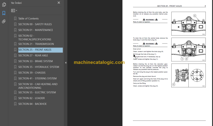Navigate to SECTION 41 - STEERING SYSTEM
Screen dimensions: 213x126
coord(37,79)
